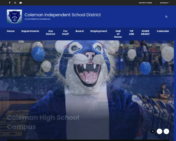Click the panther mascot district logo
This screenshot has height=141, width=176.
click(x=14, y=16)
